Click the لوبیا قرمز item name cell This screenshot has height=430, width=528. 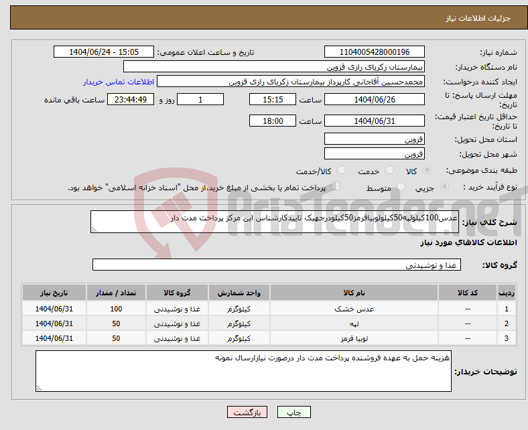tap(354, 338)
